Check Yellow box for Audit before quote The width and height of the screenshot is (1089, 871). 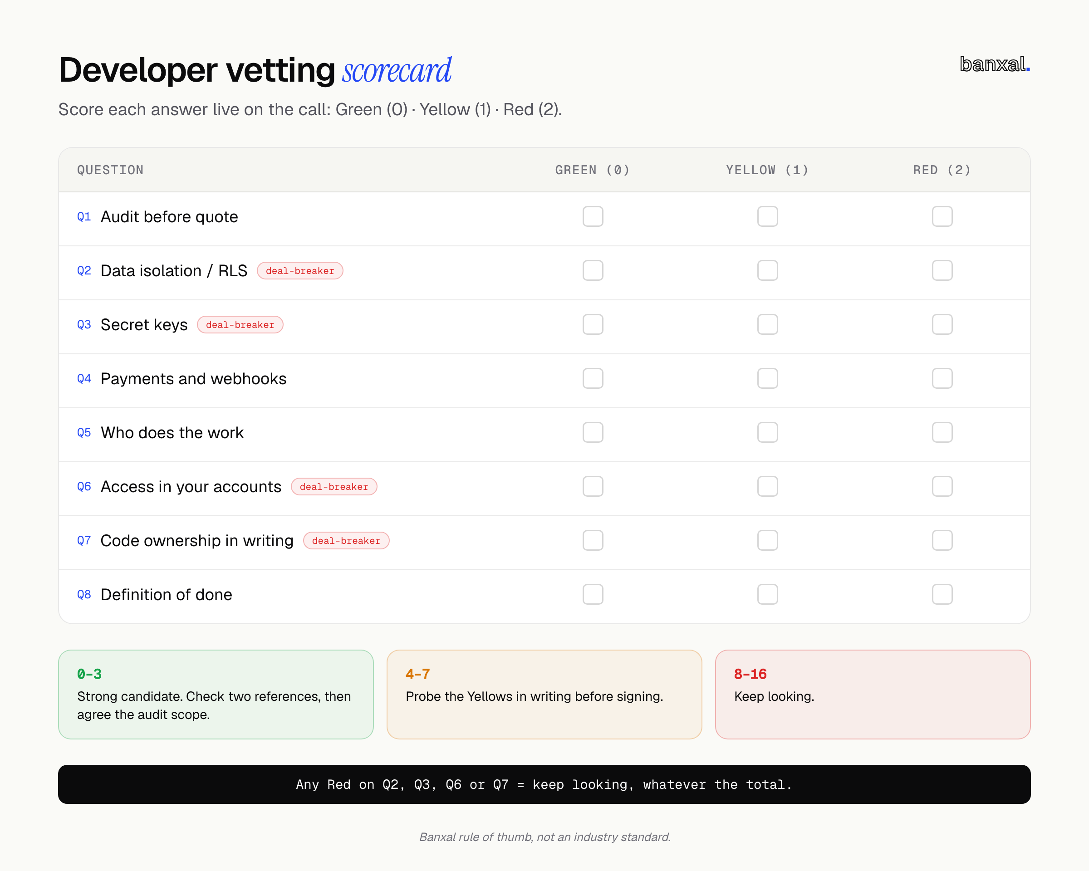pyautogui.click(x=767, y=216)
